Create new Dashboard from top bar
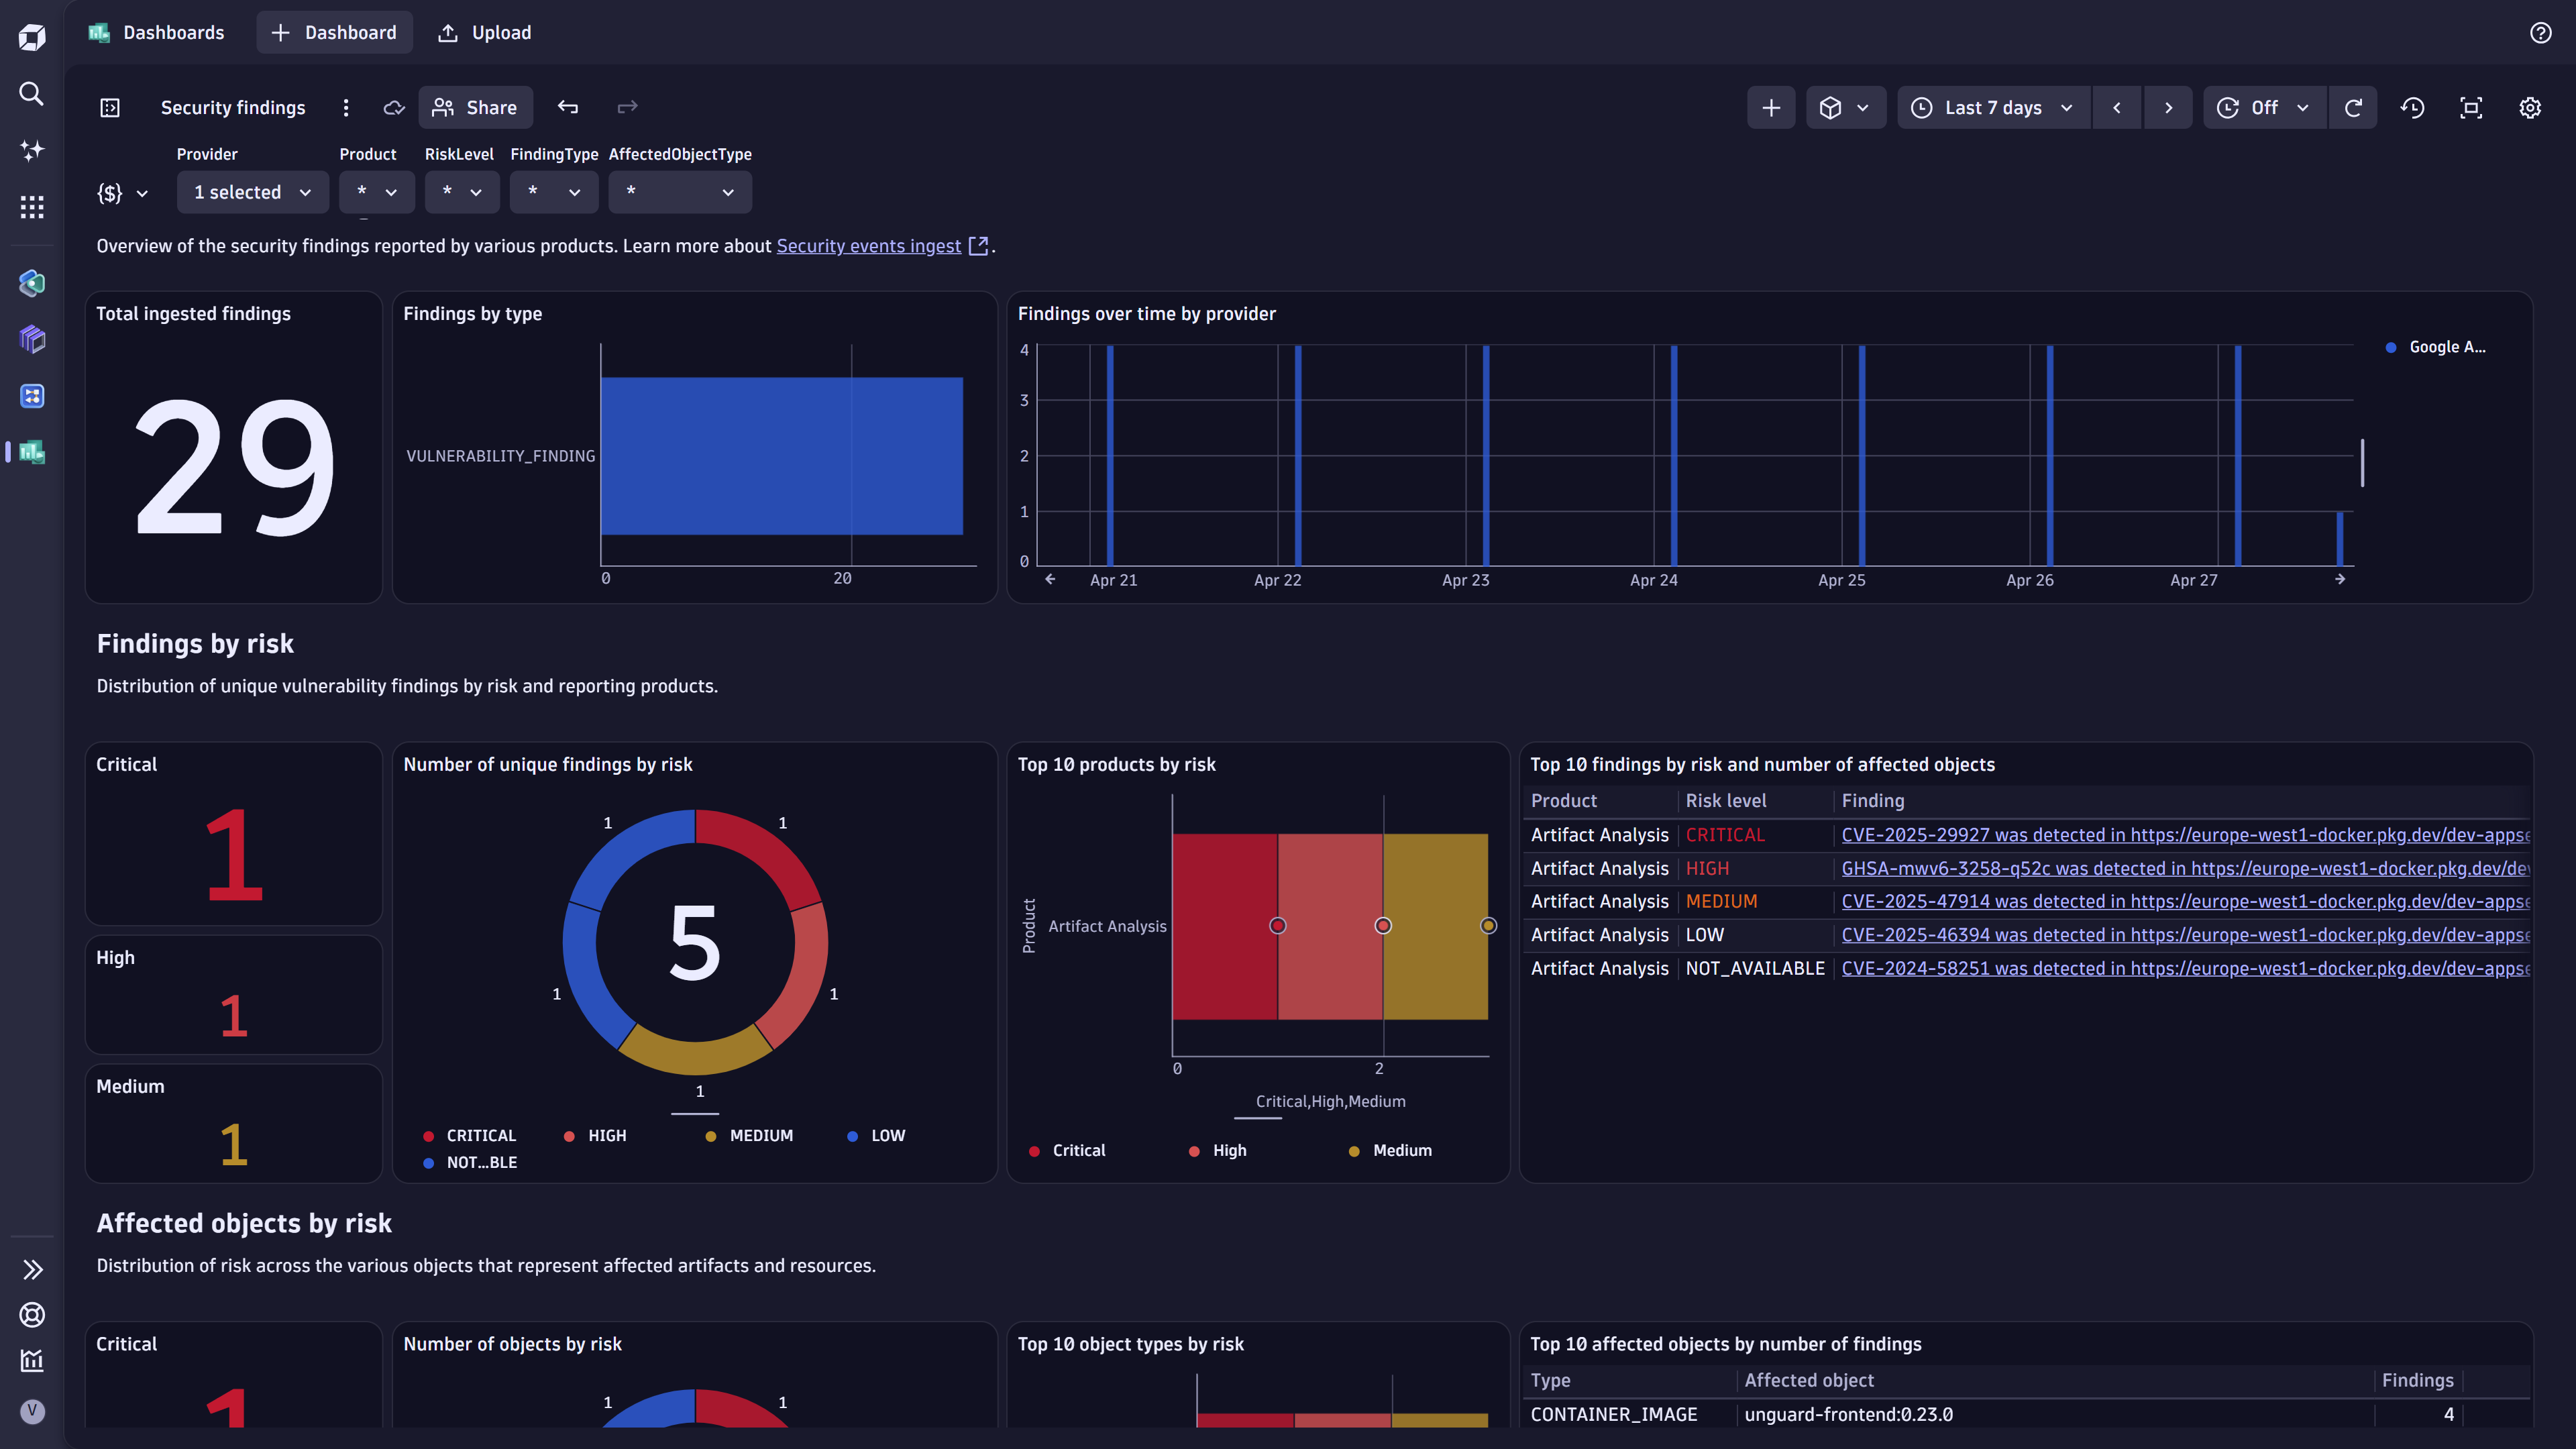This screenshot has height=1449, width=2576. pyautogui.click(x=334, y=32)
